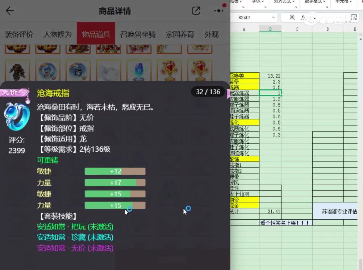This screenshot has height=270, width=363.
Task: Select the 衣服炼器 value cell 1.3
Action: click(270, 99)
